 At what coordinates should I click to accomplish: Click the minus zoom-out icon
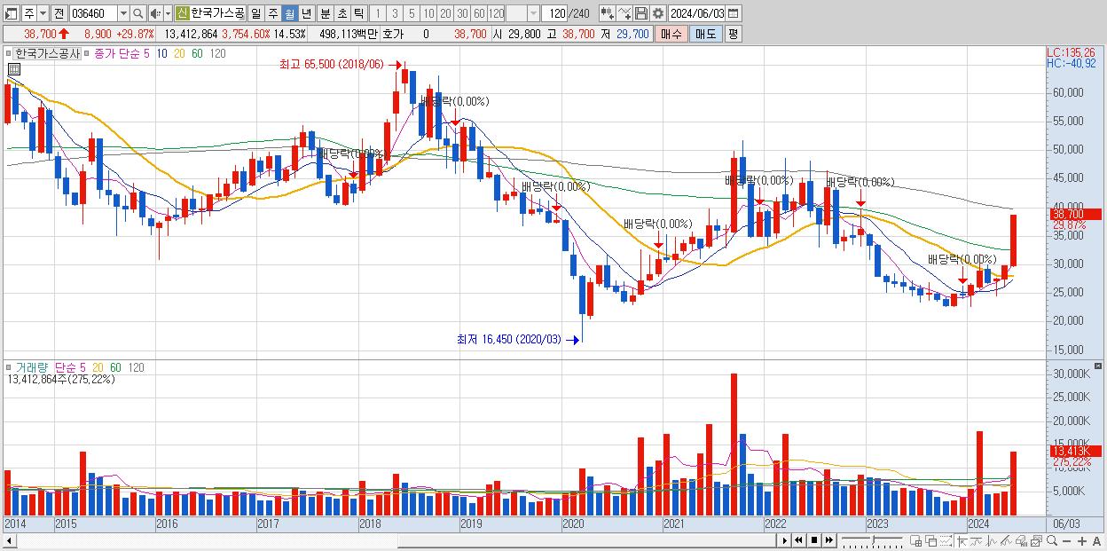[1066, 540]
